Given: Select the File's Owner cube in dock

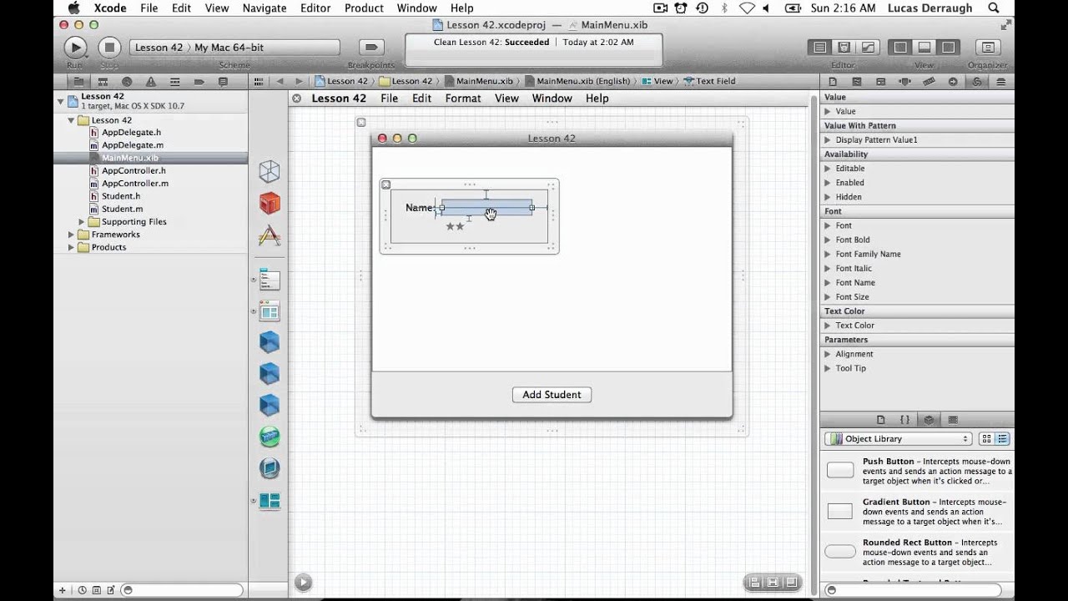Looking at the screenshot, I should coord(269,171).
